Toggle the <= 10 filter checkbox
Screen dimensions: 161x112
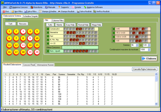(x=48, y=43)
